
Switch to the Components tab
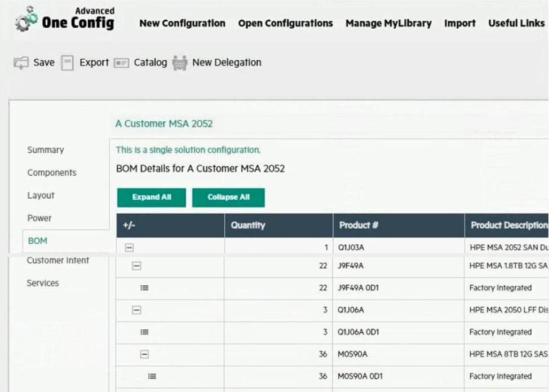[x=52, y=173]
